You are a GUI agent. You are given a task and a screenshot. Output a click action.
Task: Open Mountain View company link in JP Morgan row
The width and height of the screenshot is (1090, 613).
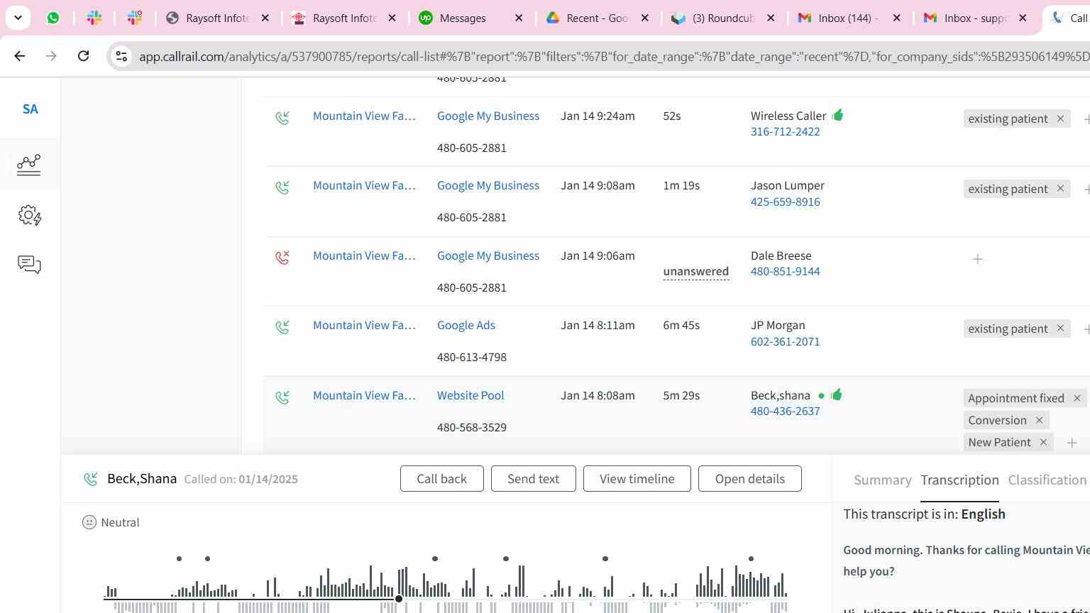coord(364,325)
